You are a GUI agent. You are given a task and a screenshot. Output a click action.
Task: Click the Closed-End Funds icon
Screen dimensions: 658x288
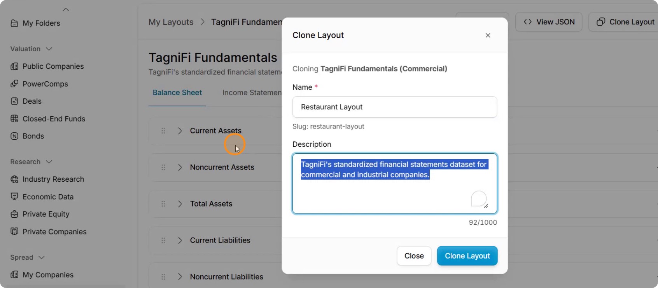click(14, 119)
